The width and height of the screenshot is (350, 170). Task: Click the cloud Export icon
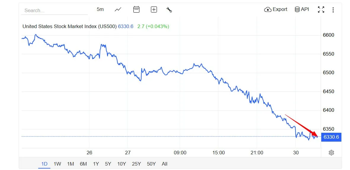pyautogui.click(x=268, y=9)
